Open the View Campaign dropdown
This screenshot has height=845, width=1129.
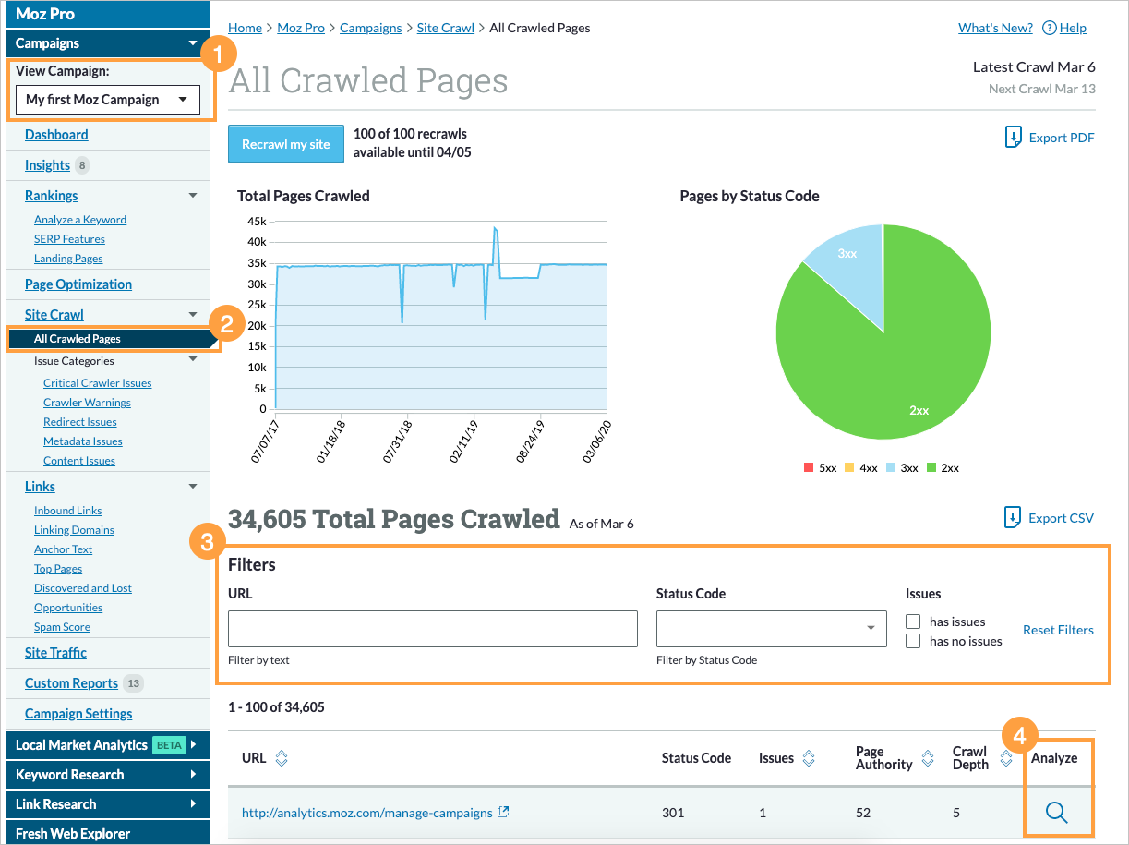[x=107, y=99]
